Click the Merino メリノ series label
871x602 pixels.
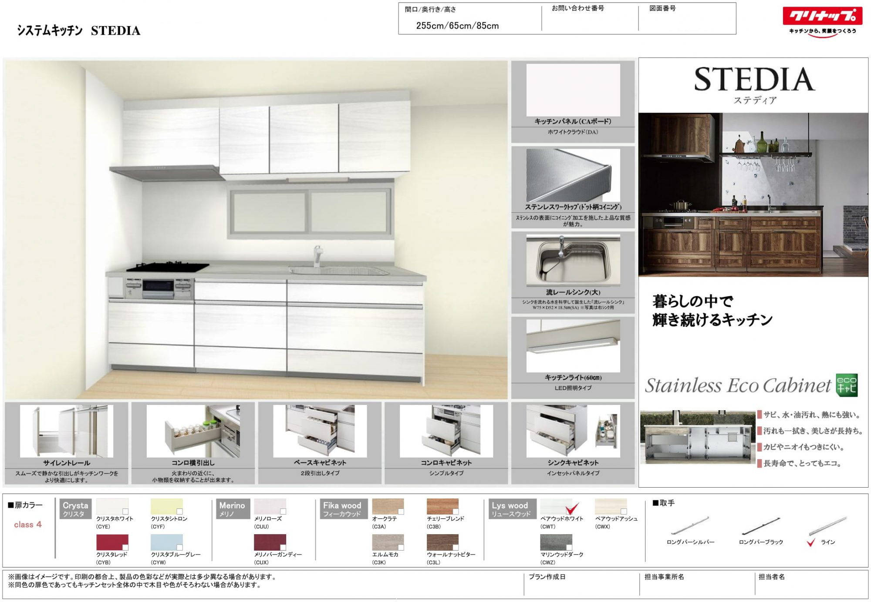(233, 509)
